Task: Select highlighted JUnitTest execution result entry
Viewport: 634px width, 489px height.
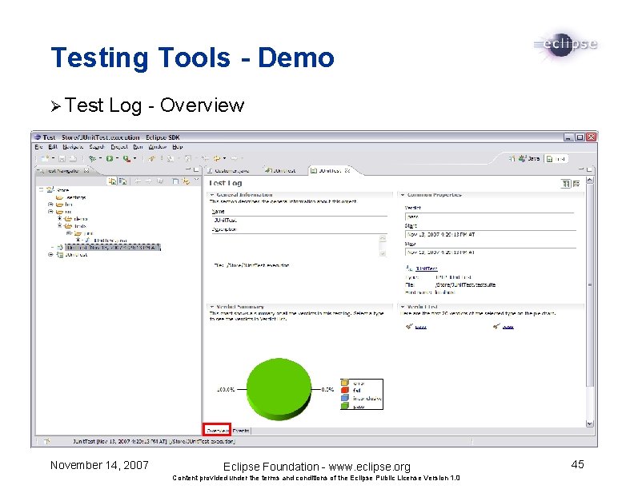Action: point(113,247)
